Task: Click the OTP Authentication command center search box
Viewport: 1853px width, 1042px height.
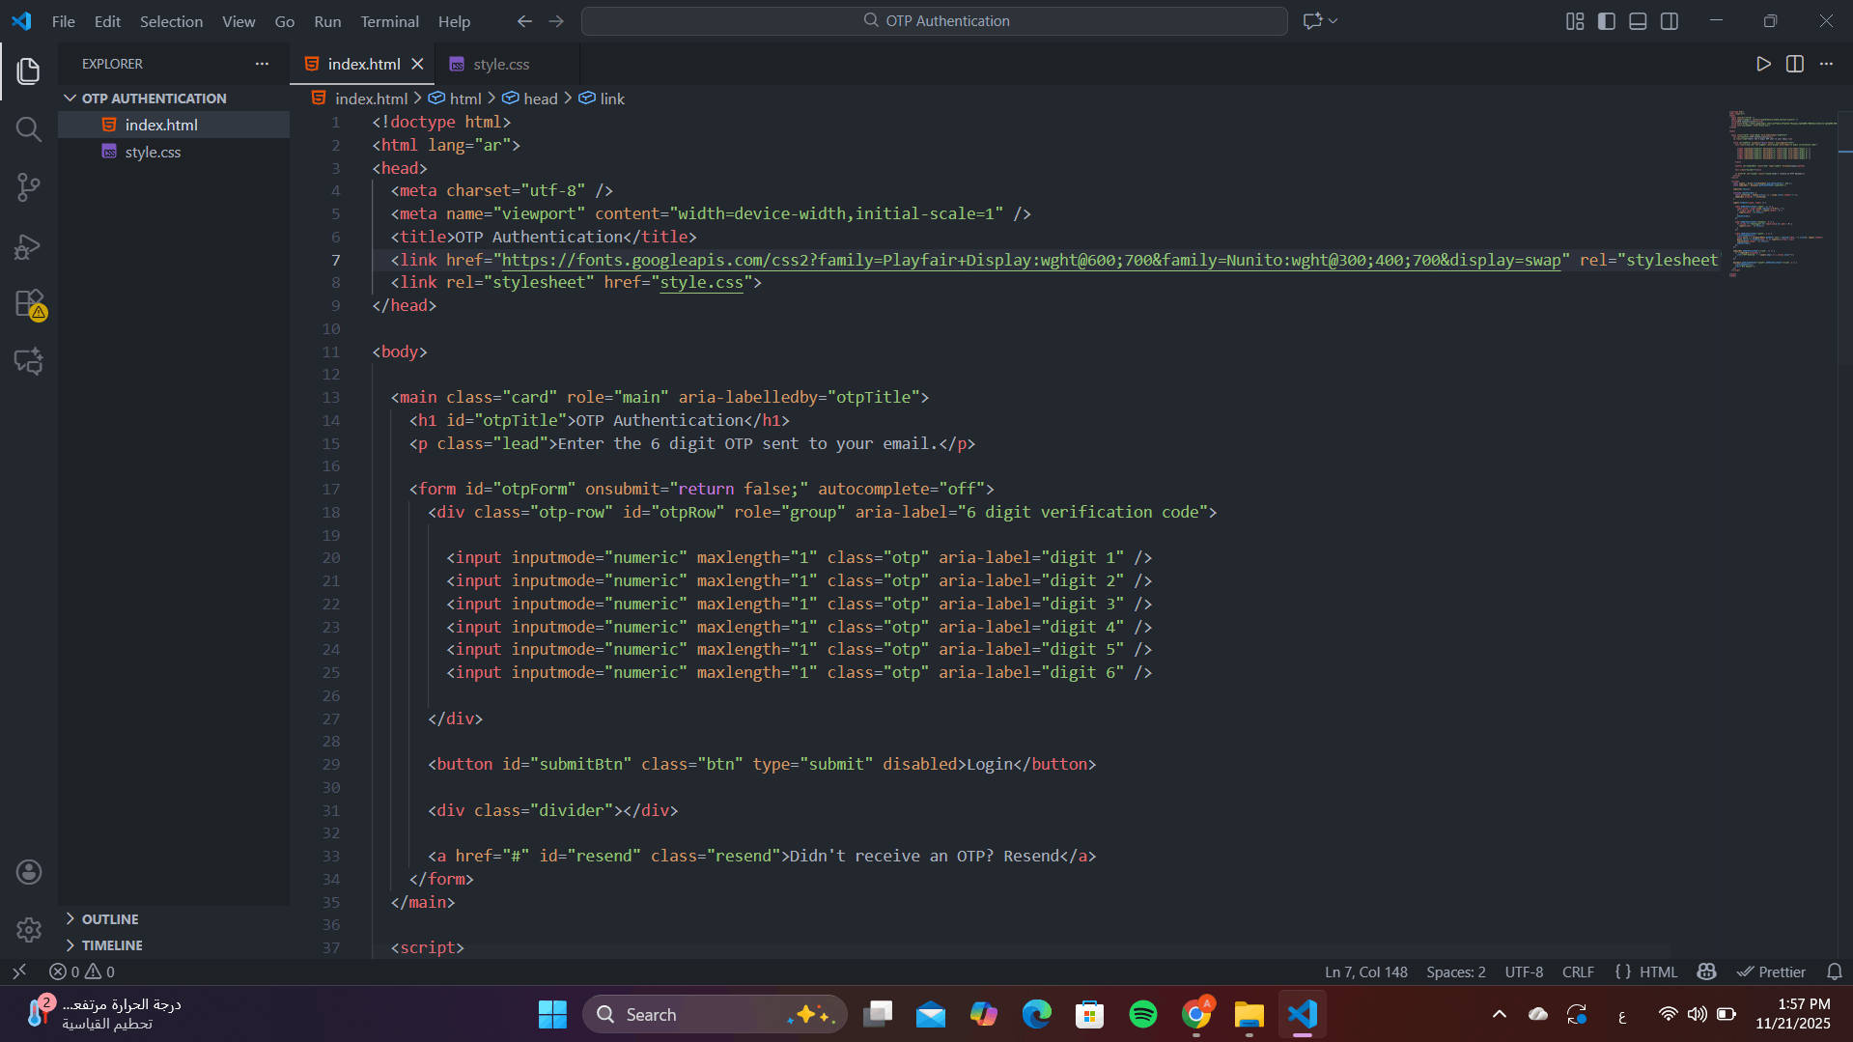Action: (934, 21)
